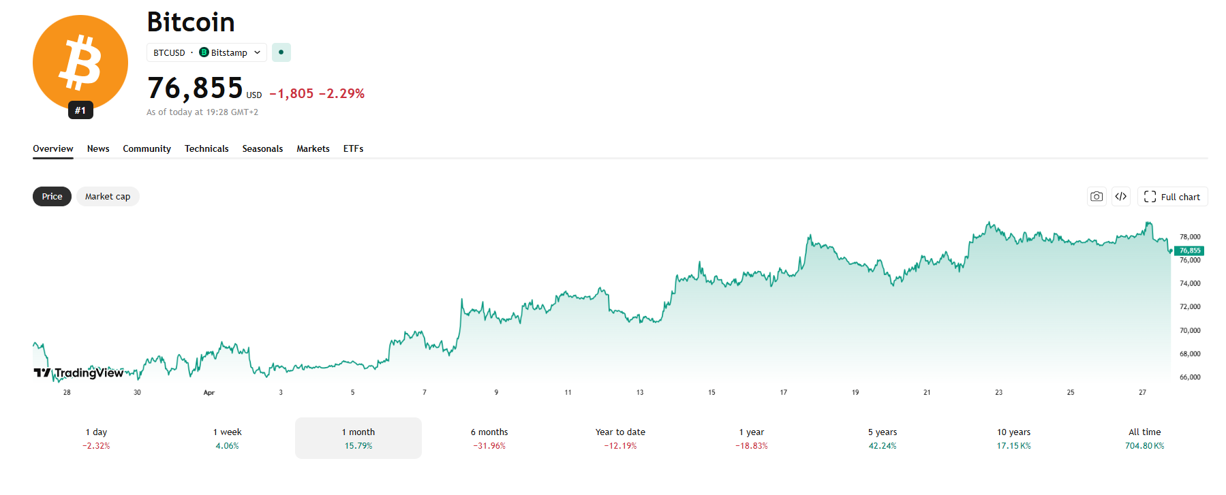Switch to the Technicals tab
Screen dimensions: 1226x495
(x=206, y=148)
